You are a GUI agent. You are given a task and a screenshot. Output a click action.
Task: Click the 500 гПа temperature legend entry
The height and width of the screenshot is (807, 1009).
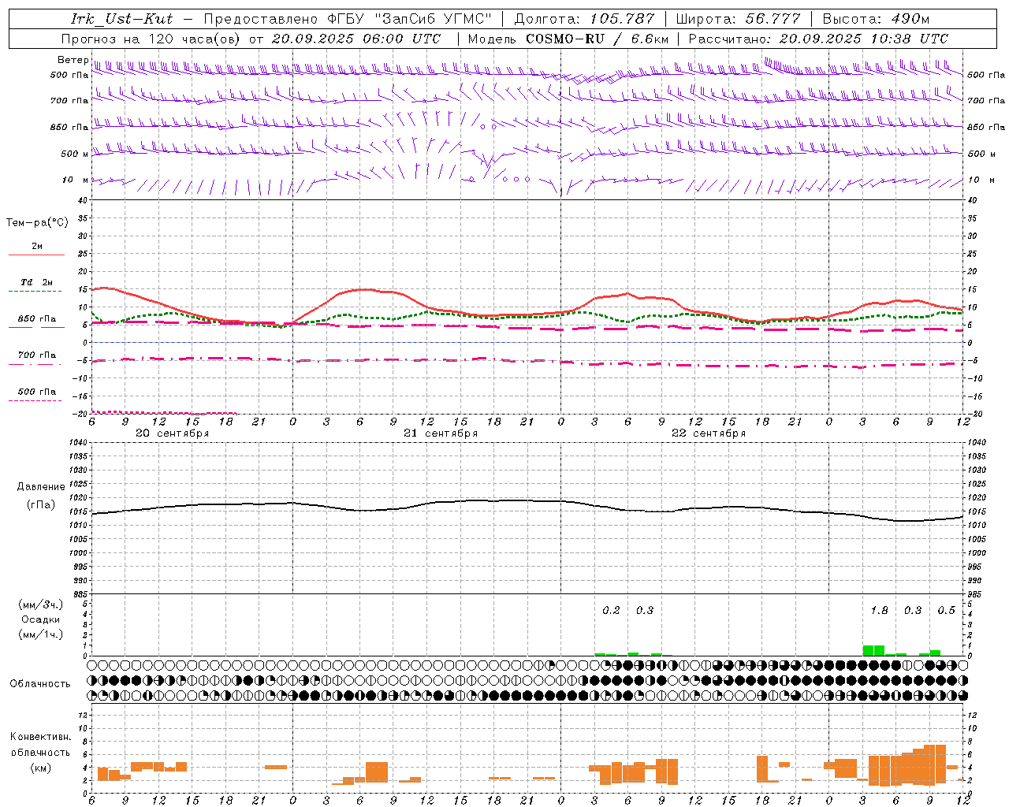pos(37,392)
